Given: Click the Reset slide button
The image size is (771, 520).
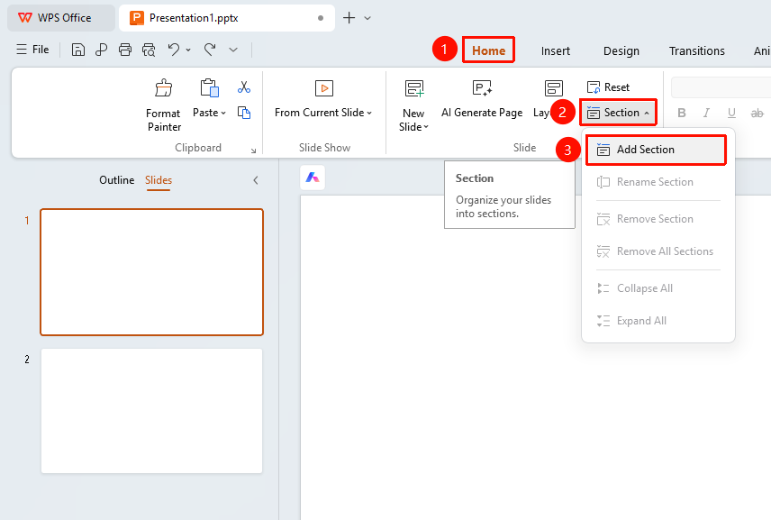Looking at the screenshot, I should 608,87.
